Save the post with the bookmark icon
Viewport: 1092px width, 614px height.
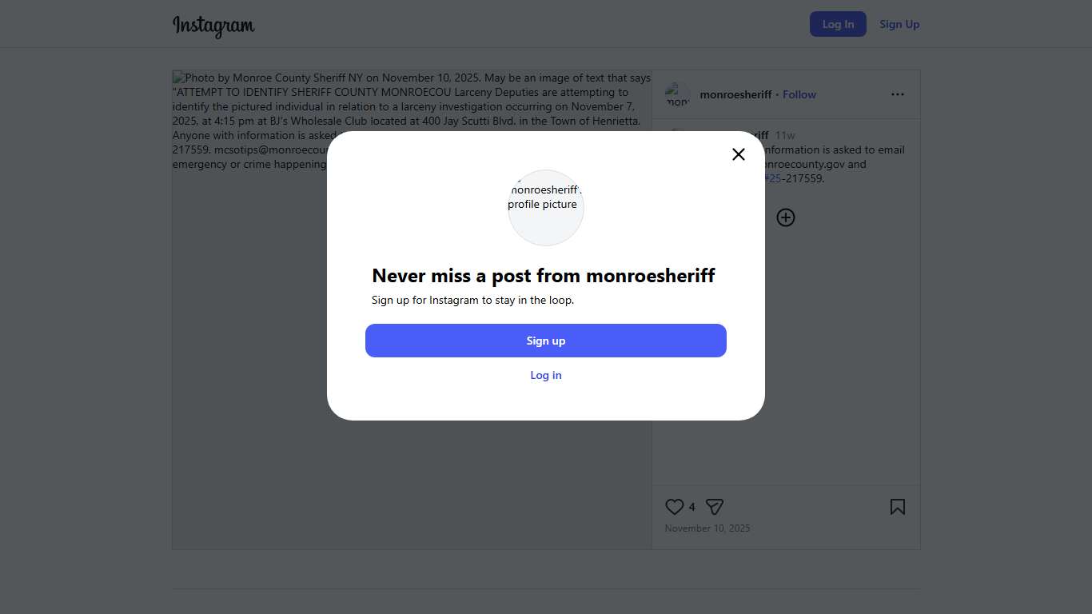(898, 507)
